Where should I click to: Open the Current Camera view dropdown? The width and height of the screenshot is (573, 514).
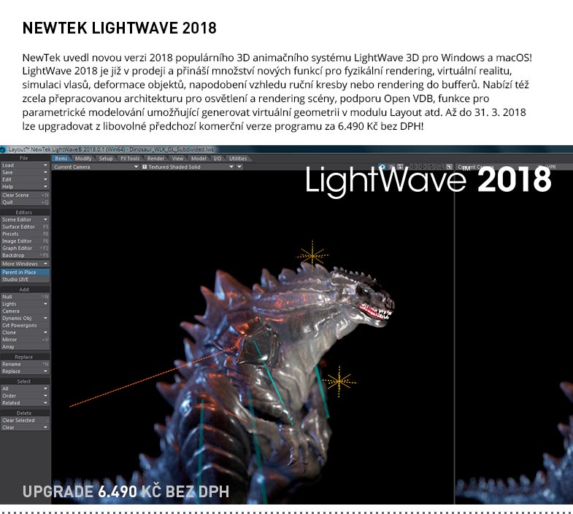point(96,167)
